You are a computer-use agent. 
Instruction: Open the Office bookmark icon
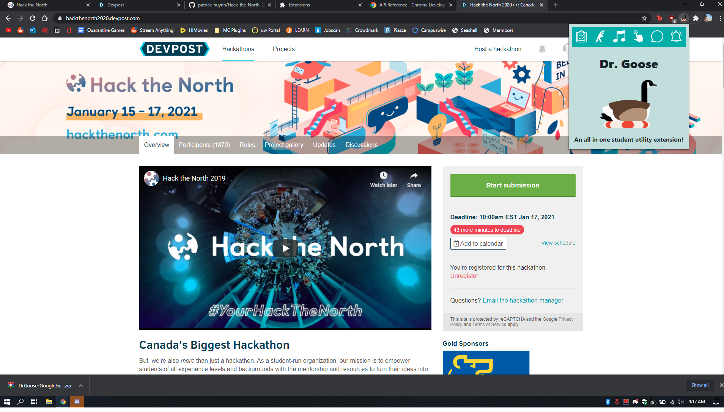click(x=69, y=30)
